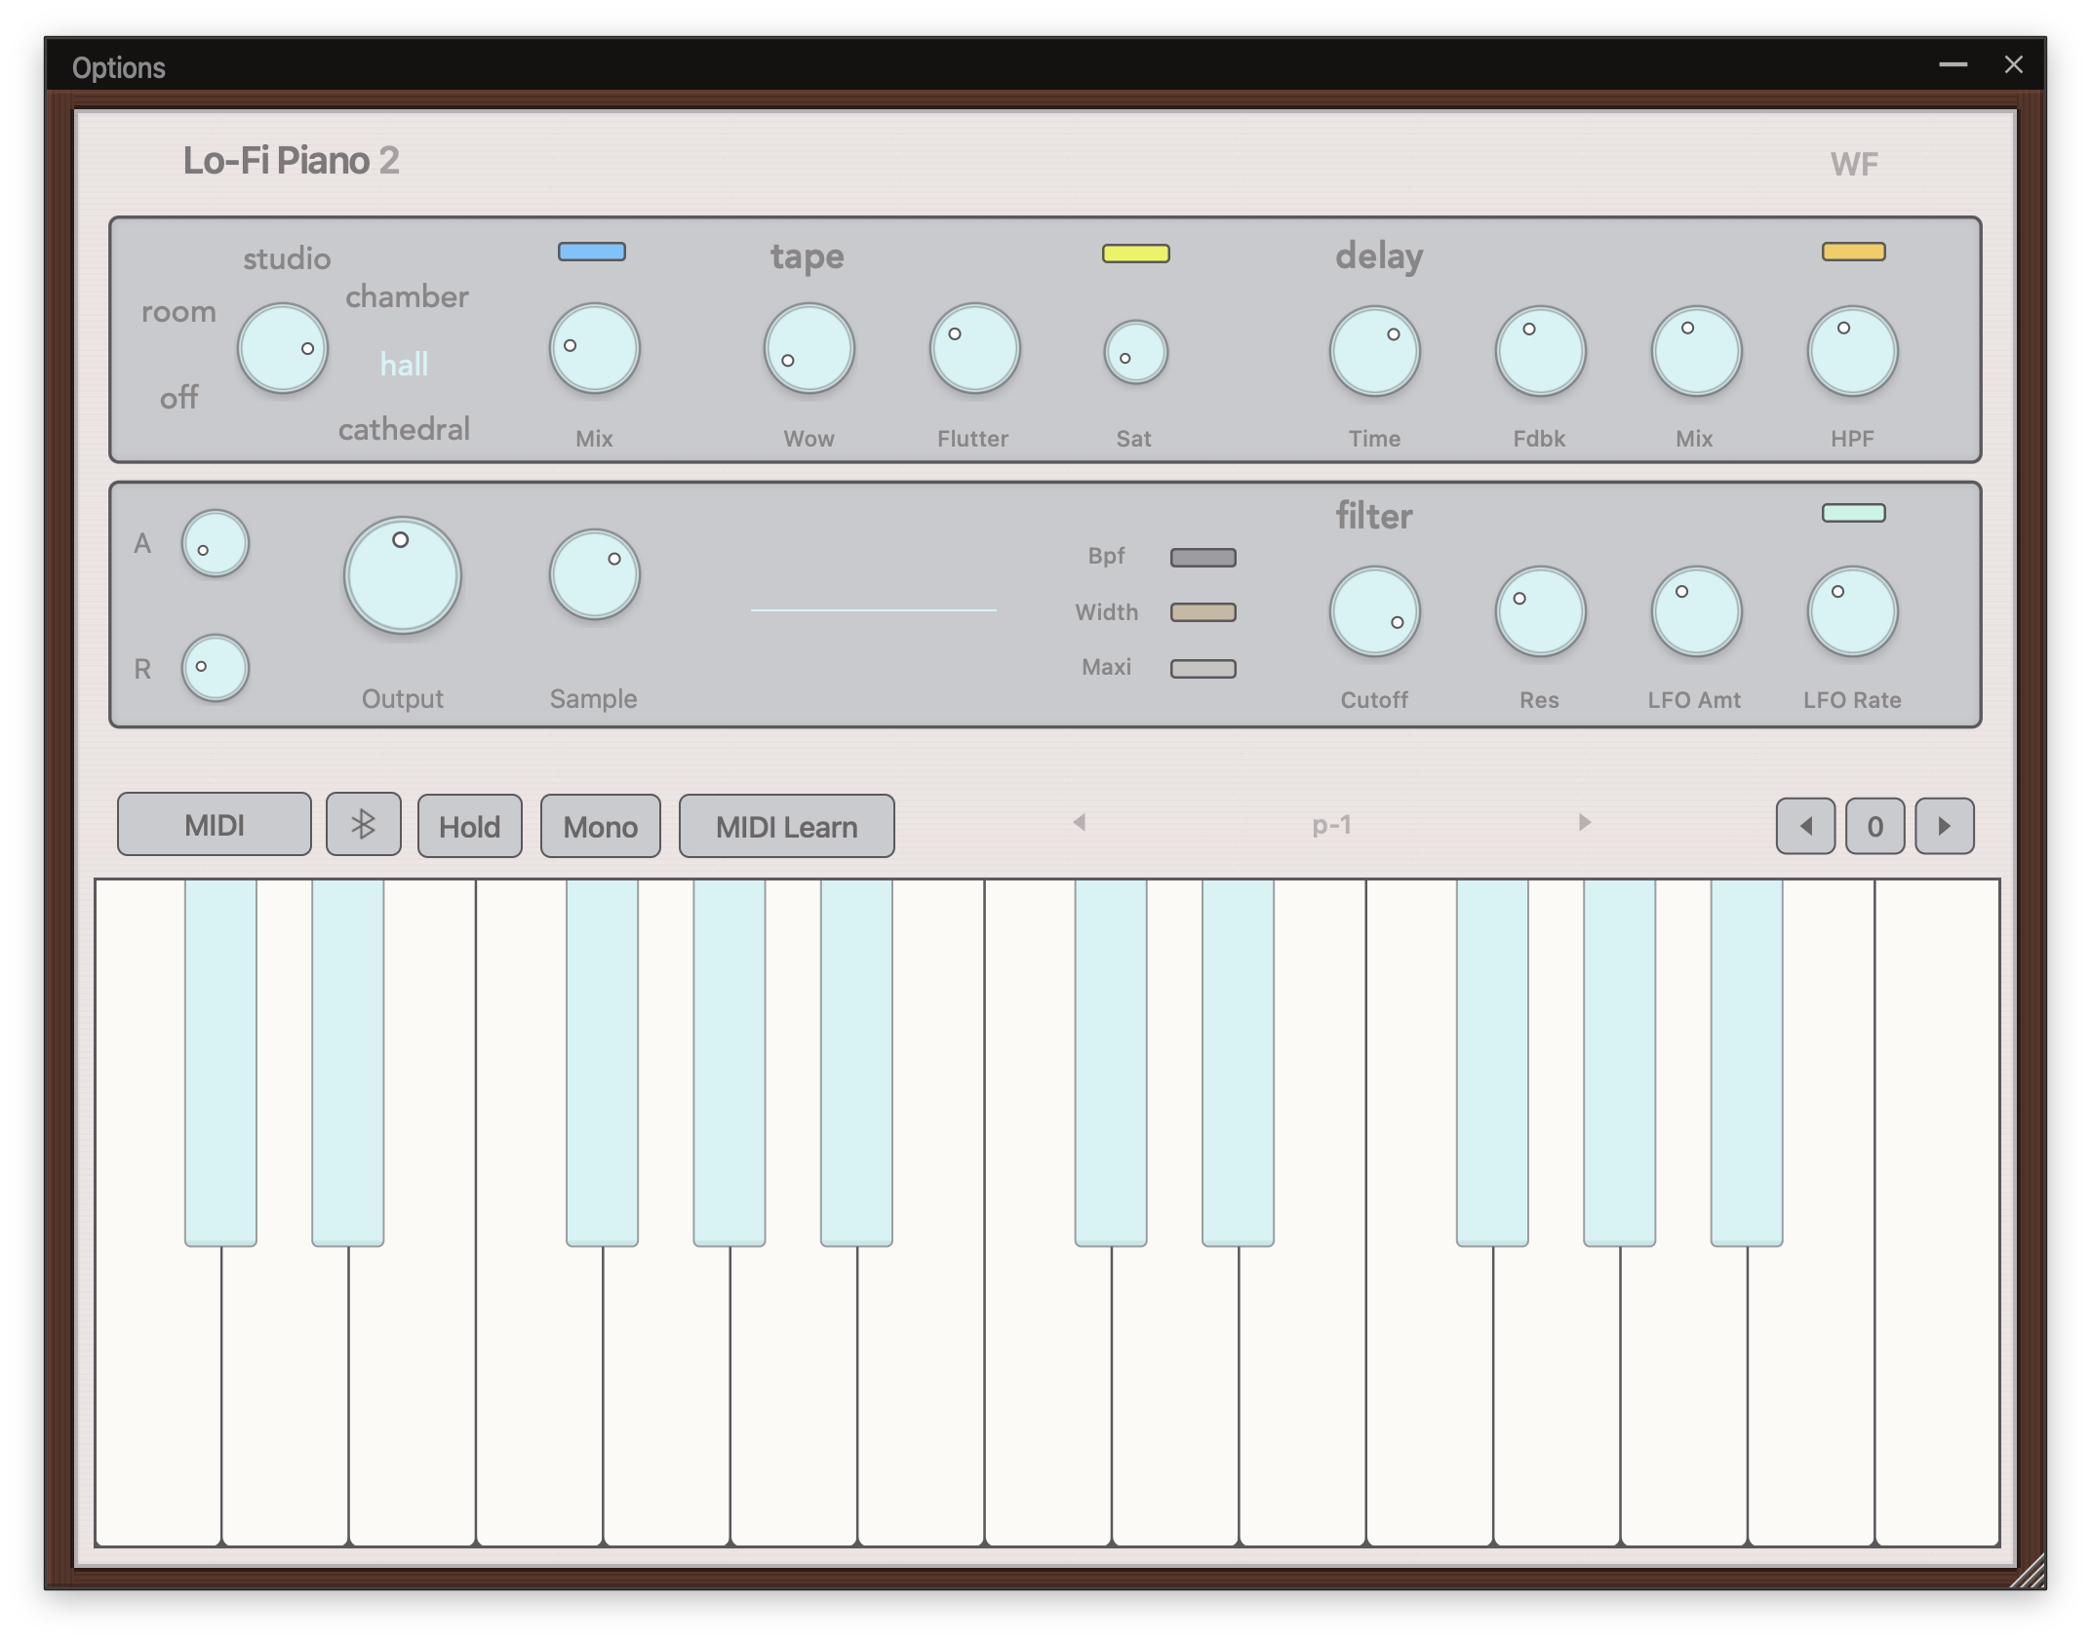This screenshot has height=1642, width=2091.
Task: Click the delay Time knob
Action: (x=1374, y=351)
